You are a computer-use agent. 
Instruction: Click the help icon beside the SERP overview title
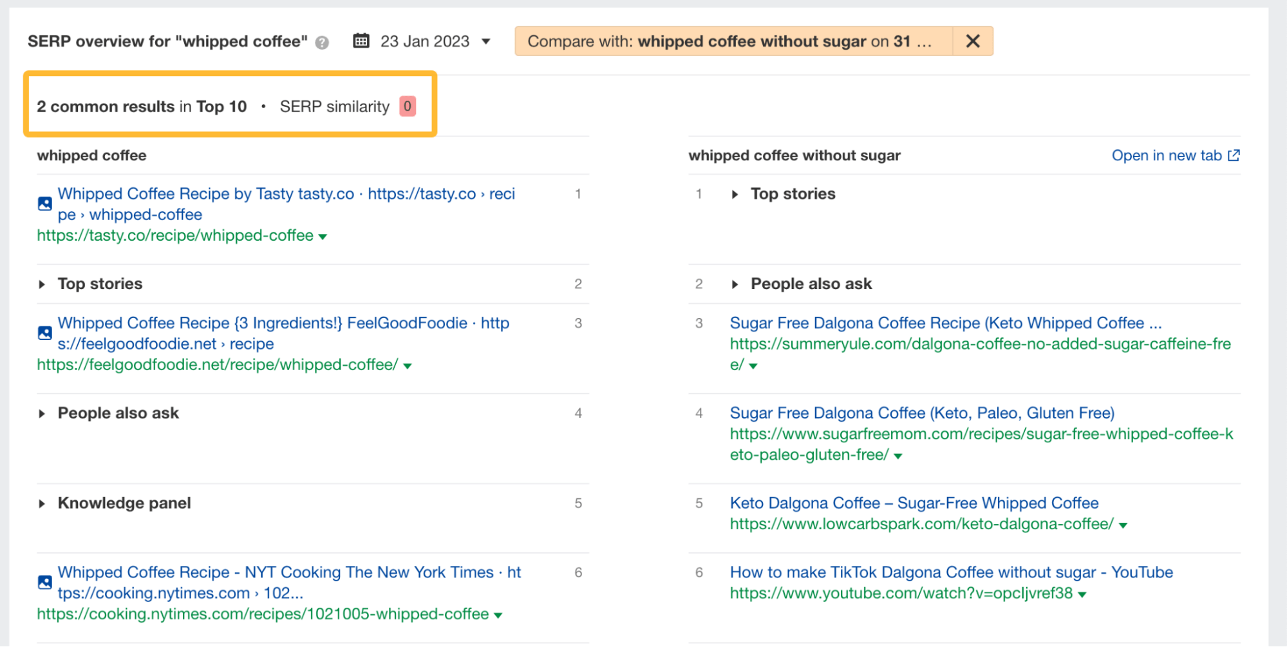tap(321, 42)
